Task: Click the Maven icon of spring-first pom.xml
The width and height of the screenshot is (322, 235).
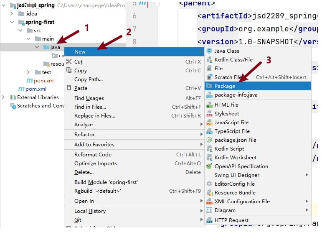Action: pyautogui.click(x=30, y=81)
